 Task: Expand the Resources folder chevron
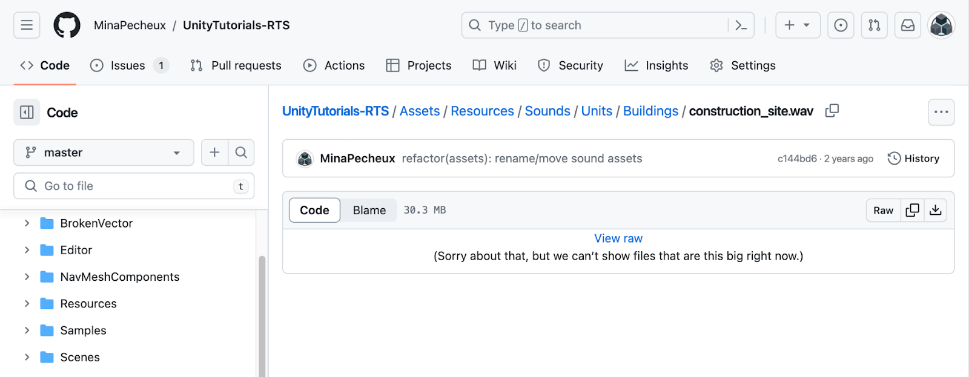coord(27,304)
